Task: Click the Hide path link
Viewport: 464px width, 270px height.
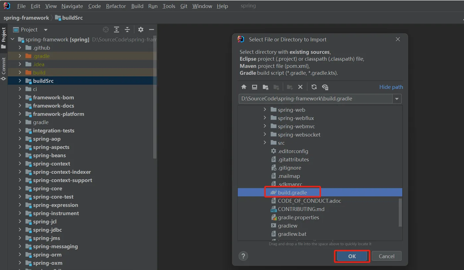Action: 391,87
